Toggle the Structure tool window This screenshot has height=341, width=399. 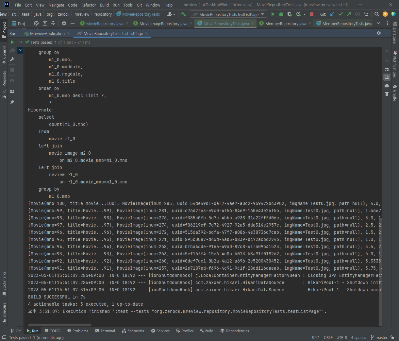pyautogui.click(x=4, y=312)
